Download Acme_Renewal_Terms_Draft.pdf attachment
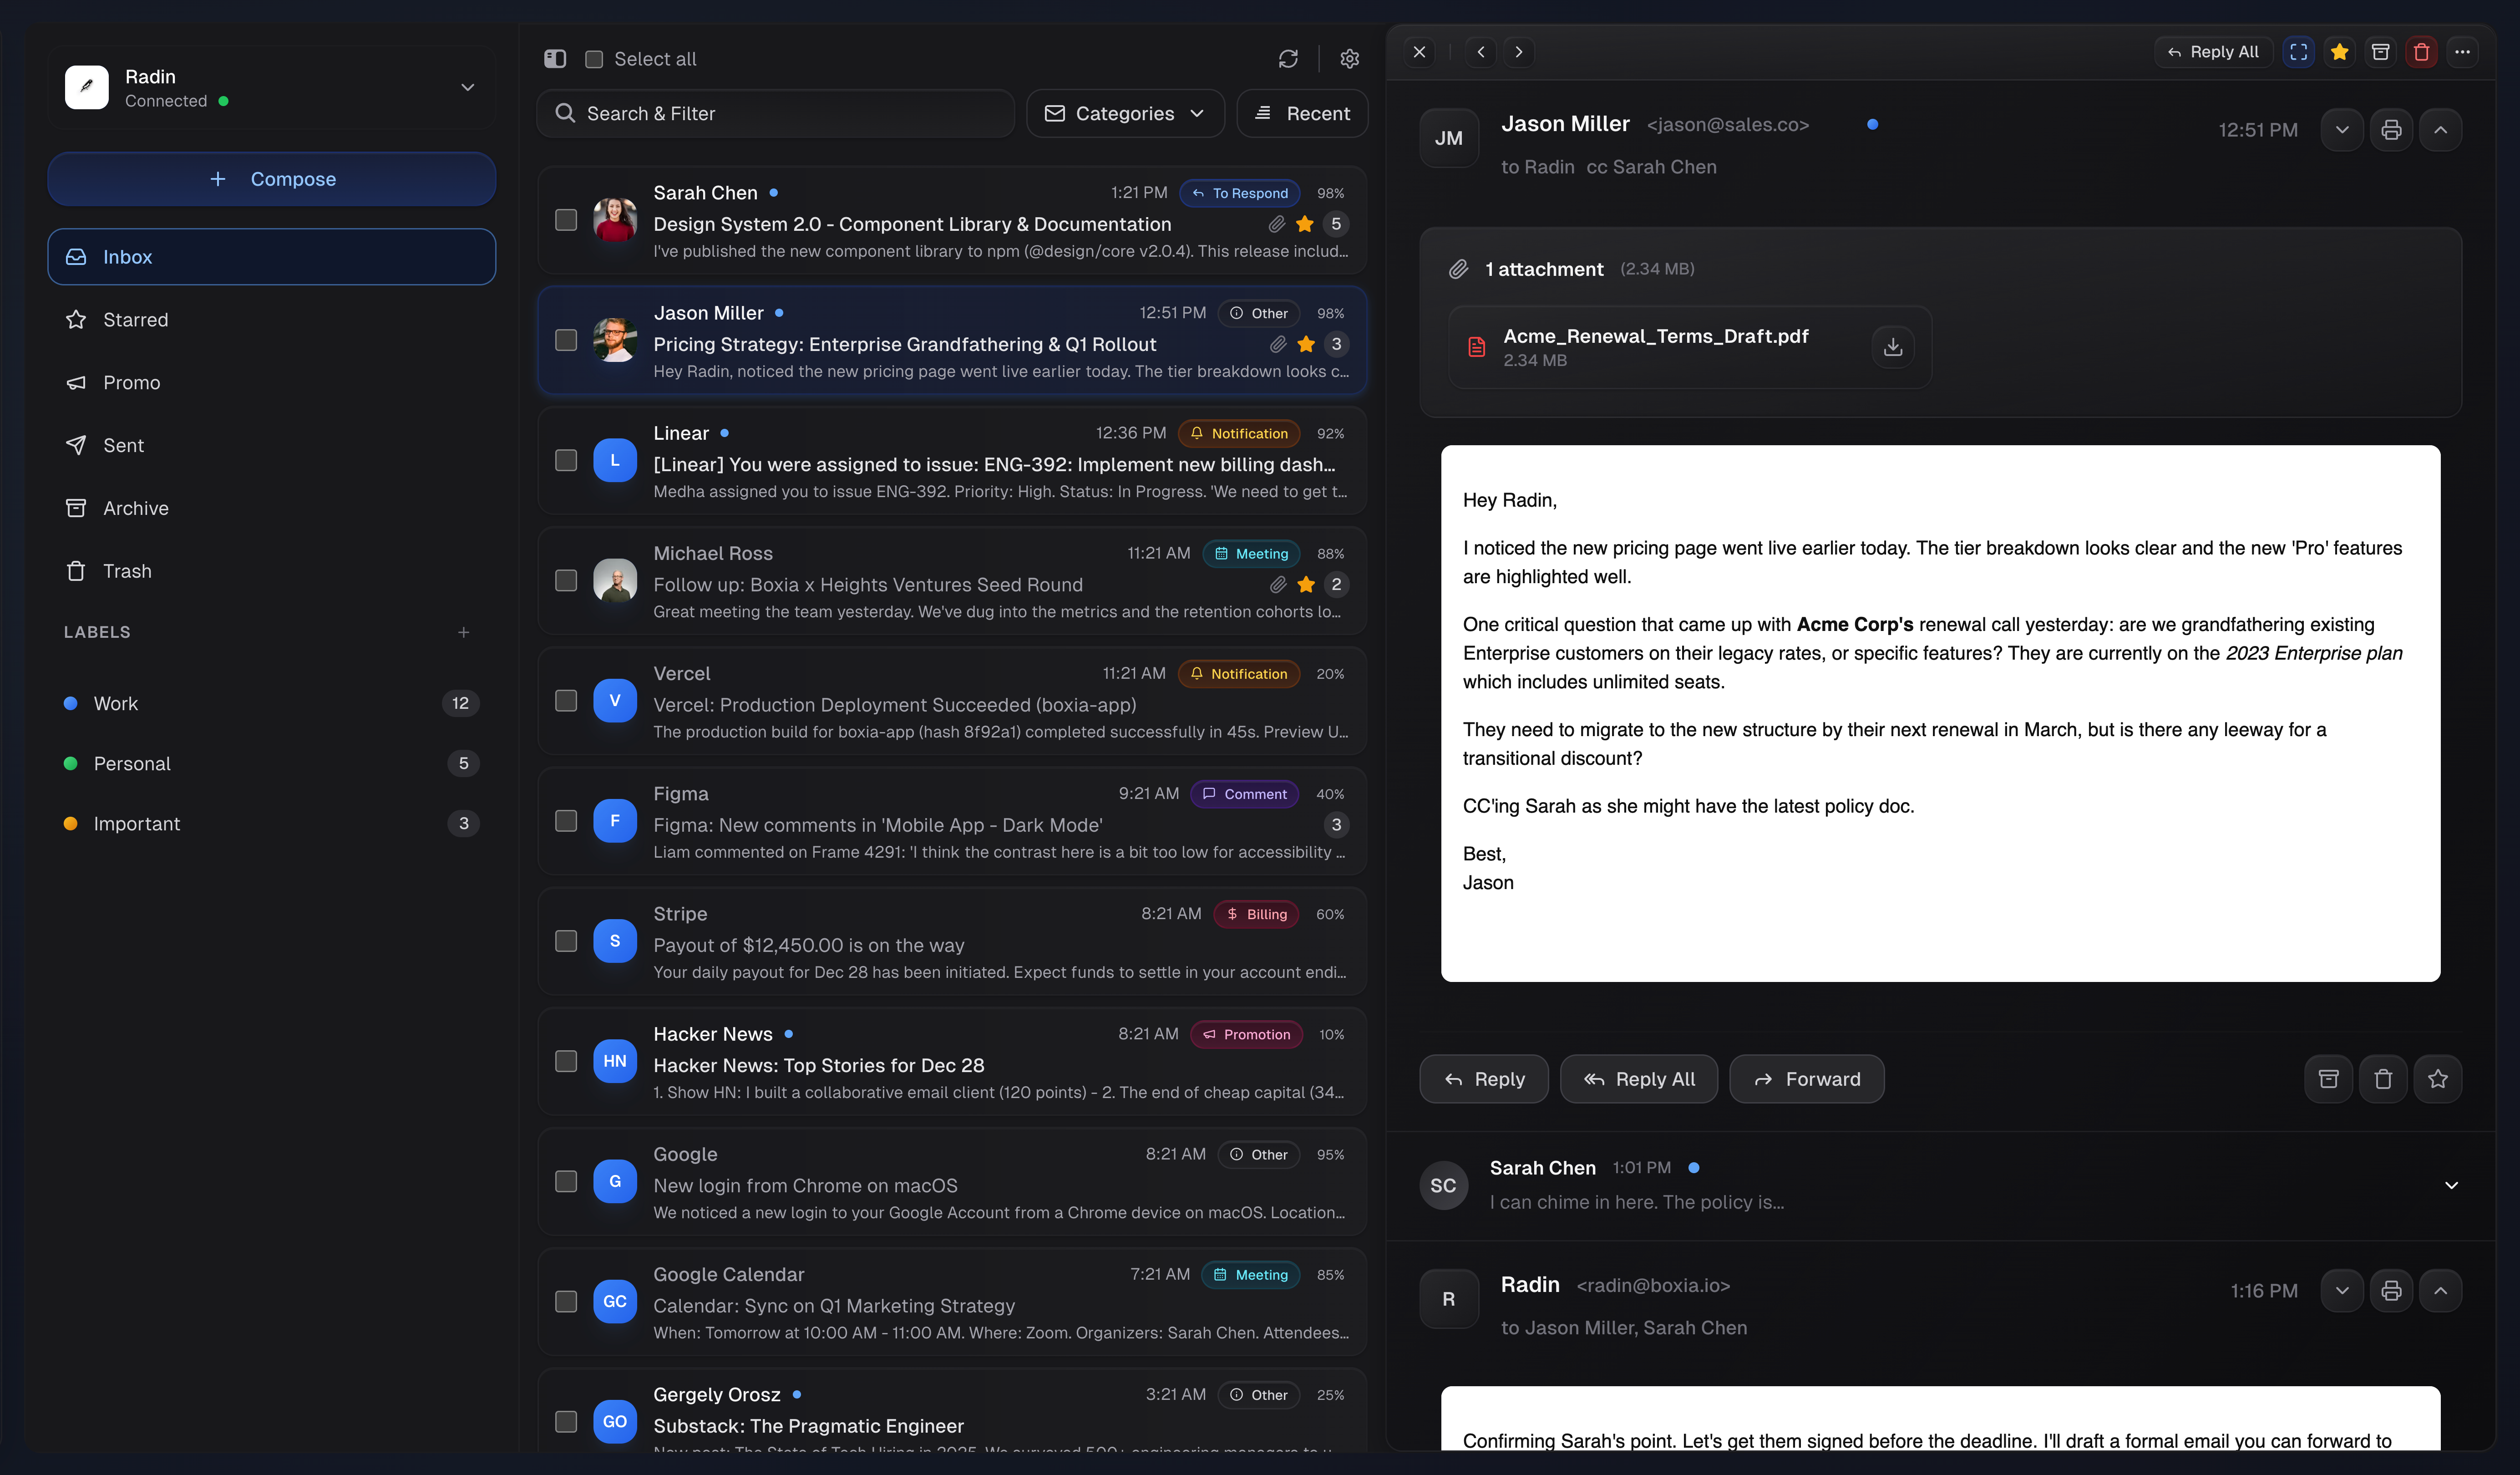 pyautogui.click(x=1892, y=347)
